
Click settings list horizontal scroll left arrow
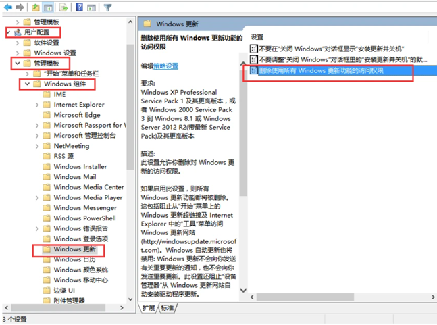(252, 297)
